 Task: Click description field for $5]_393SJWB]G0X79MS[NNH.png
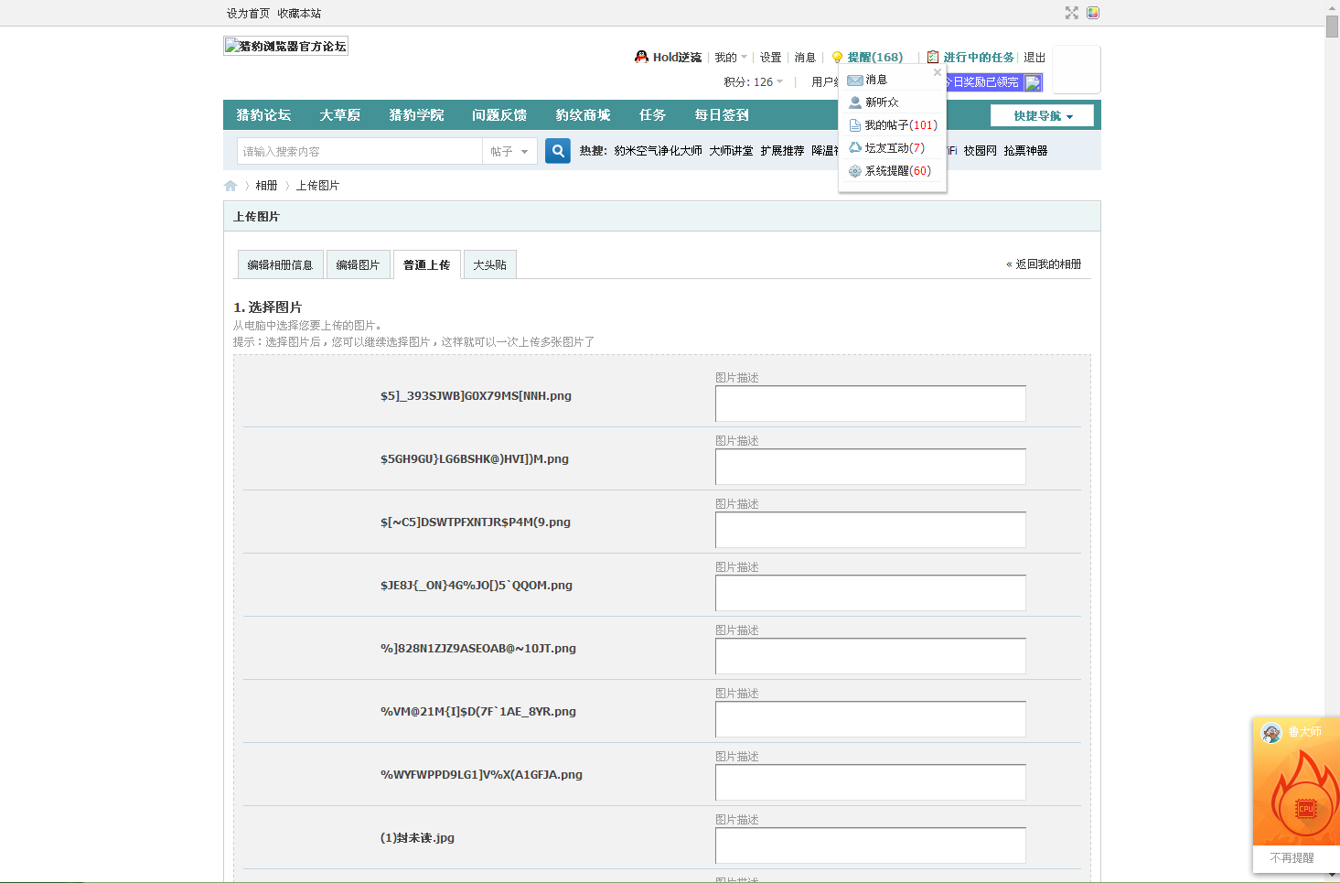pyautogui.click(x=870, y=404)
